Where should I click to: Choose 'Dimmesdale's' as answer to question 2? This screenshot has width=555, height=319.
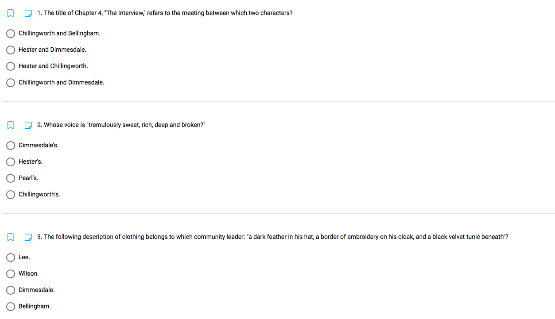(10, 145)
